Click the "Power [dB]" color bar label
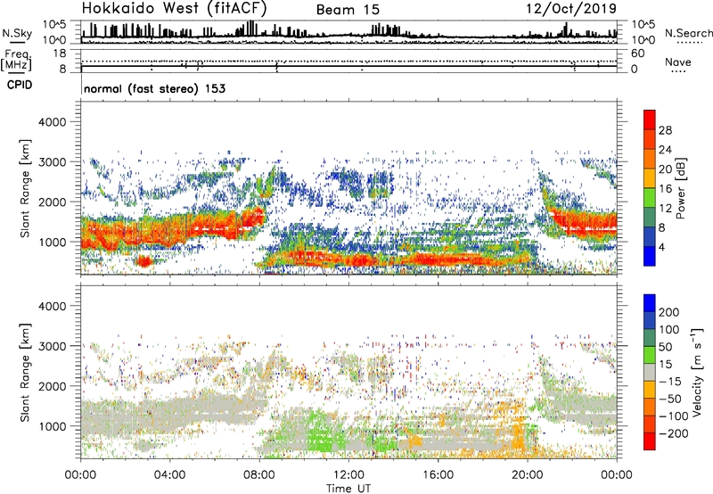The width and height of the screenshot is (713, 494). coord(680,188)
